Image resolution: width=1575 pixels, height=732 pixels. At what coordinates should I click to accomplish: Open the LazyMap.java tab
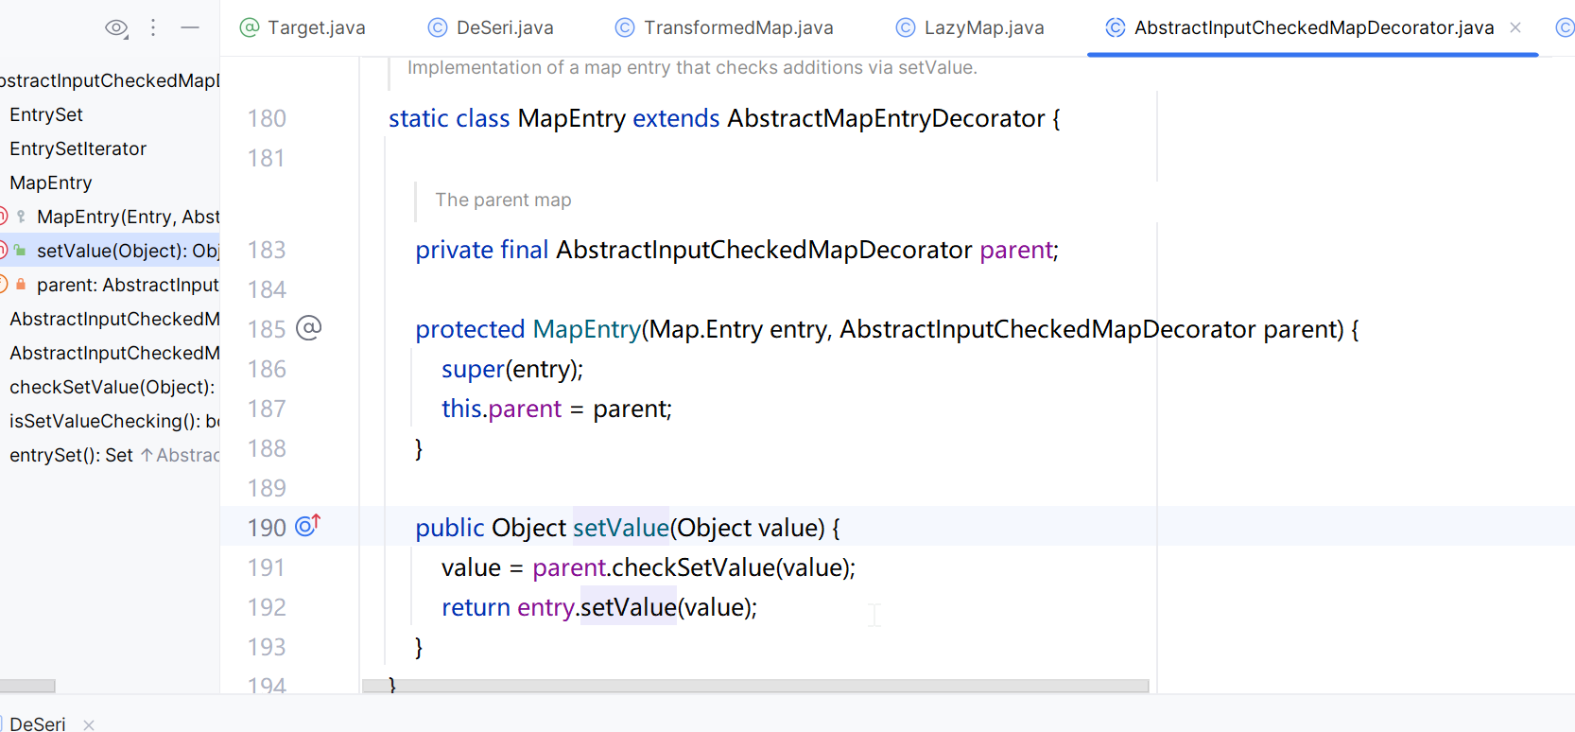(970, 28)
